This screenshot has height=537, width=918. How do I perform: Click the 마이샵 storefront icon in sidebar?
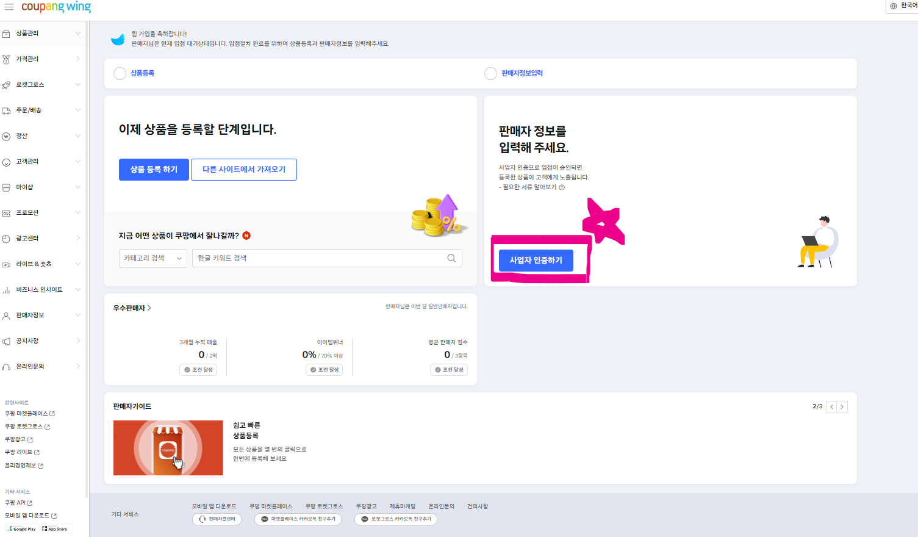click(x=6, y=187)
